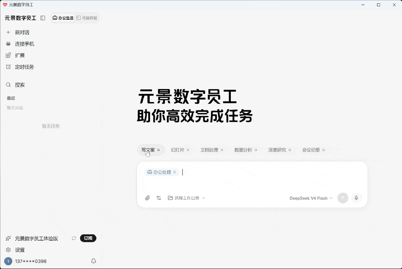Open notifications with the bell icon

coord(93,261)
